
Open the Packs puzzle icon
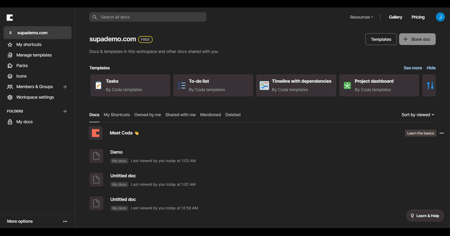(10, 66)
